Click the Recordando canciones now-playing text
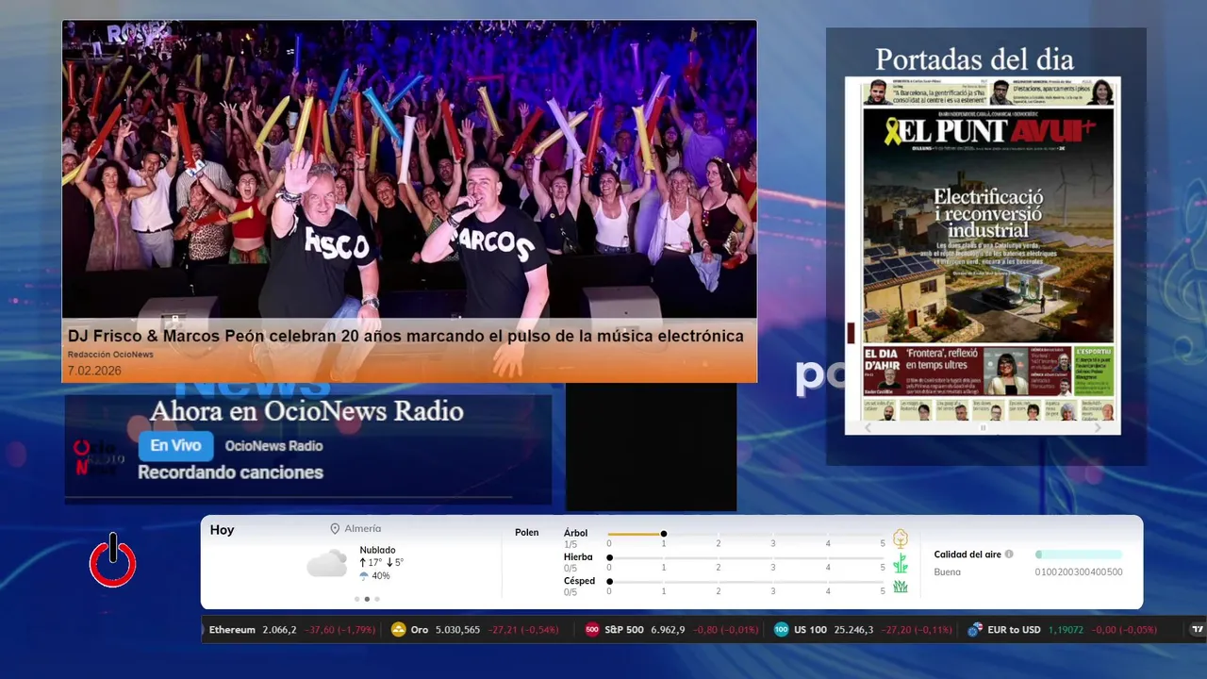Image resolution: width=1207 pixels, height=679 pixels. [x=230, y=472]
